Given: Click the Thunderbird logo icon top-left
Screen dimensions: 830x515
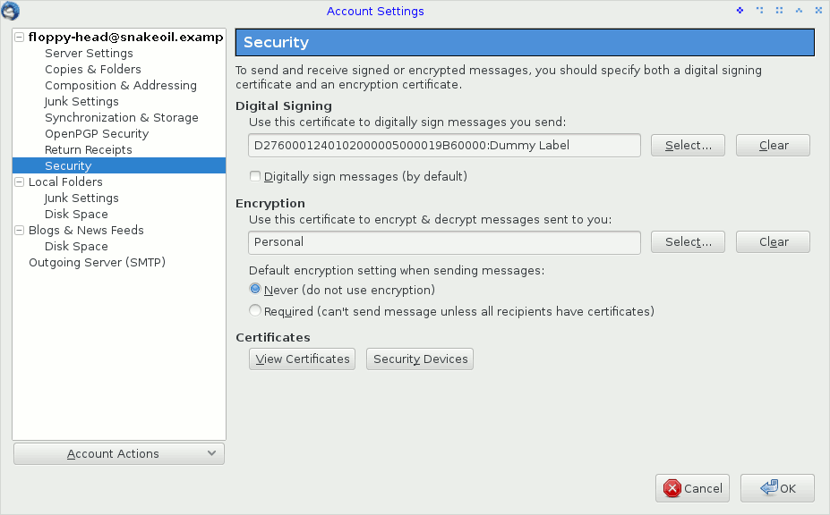Looking at the screenshot, I should [12, 10].
